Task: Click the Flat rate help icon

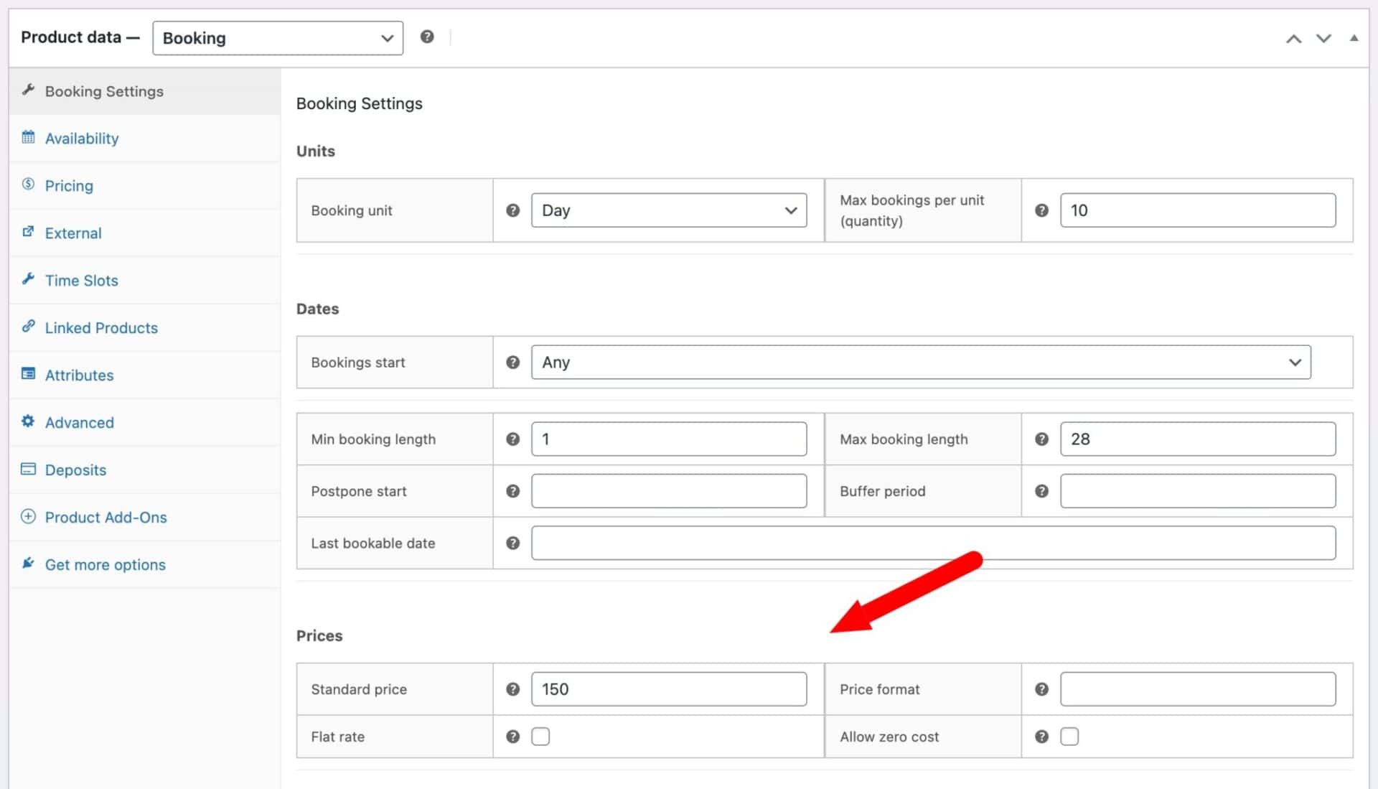Action: [x=512, y=737]
